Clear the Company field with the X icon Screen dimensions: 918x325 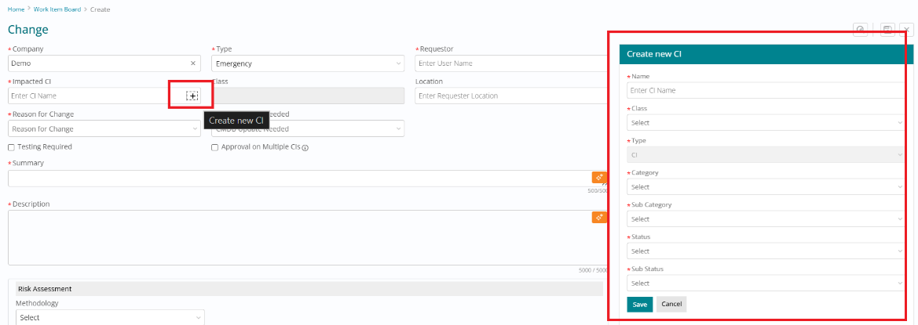tap(193, 63)
